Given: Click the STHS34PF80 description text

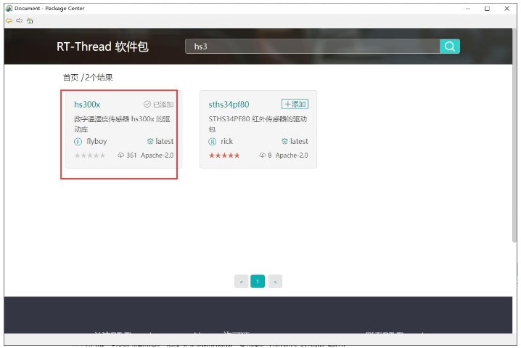Looking at the screenshot, I should click(x=258, y=124).
